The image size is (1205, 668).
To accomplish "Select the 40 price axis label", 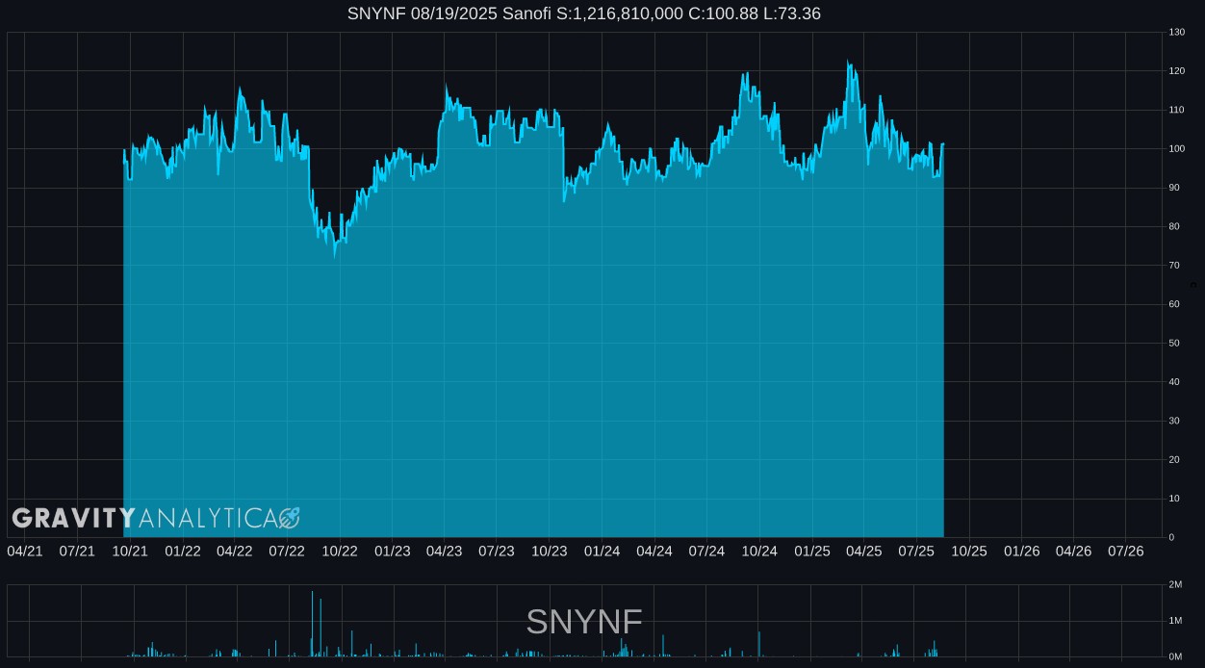I will pos(1174,382).
